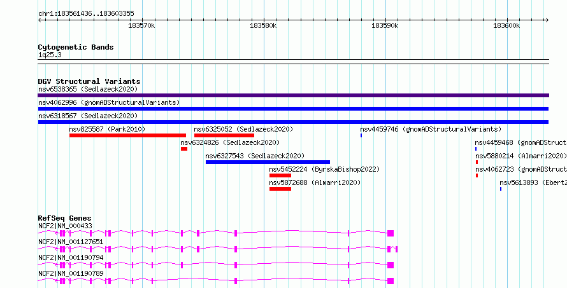567x288 pixels.
Task: Open the NCF2|NM_001190794 transcript label
Action: 71,257
